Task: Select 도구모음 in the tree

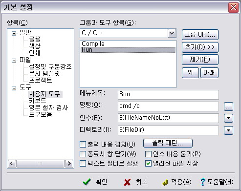Action: tap(41, 114)
